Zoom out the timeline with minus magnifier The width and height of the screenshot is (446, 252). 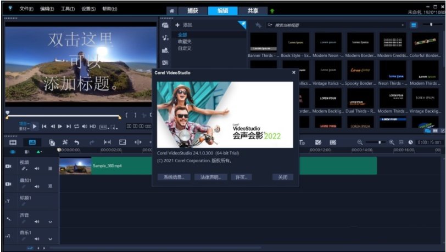(x=360, y=142)
